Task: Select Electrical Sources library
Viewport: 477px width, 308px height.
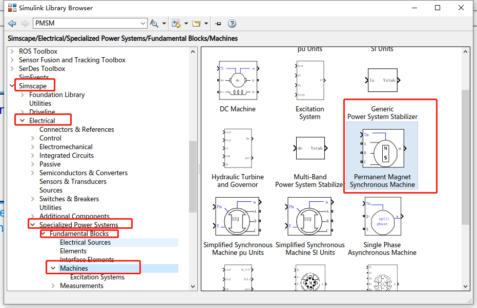Action: [85, 242]
